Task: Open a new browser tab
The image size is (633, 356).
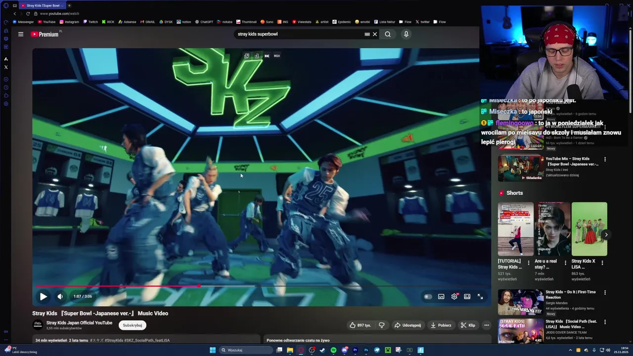Action: tap(69, 5)
